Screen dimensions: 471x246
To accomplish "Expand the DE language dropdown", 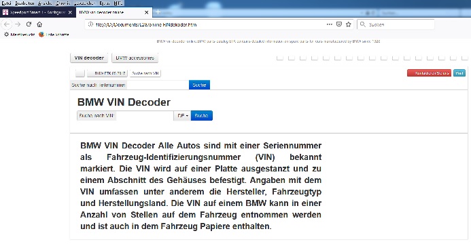I will (x=182, y=116).
